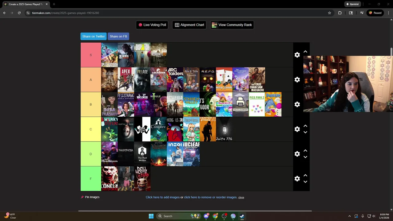
Task: Select the red S tier label
Action: 91,55
